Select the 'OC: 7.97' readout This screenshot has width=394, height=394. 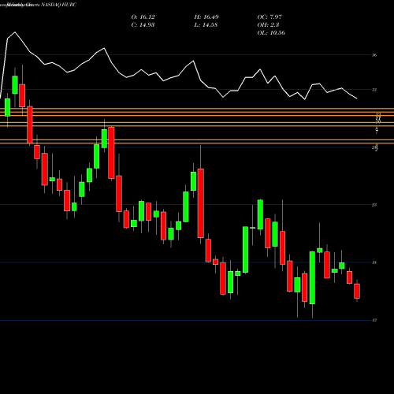[x=269, y=17]
